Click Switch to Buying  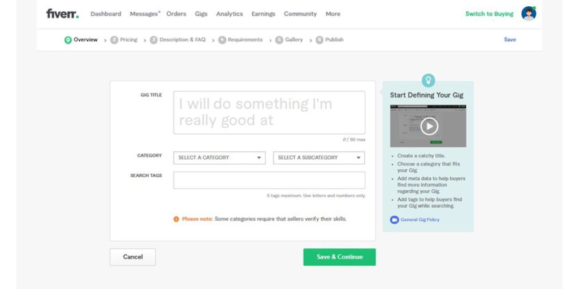pyautogui.click(x=489, y=14)
